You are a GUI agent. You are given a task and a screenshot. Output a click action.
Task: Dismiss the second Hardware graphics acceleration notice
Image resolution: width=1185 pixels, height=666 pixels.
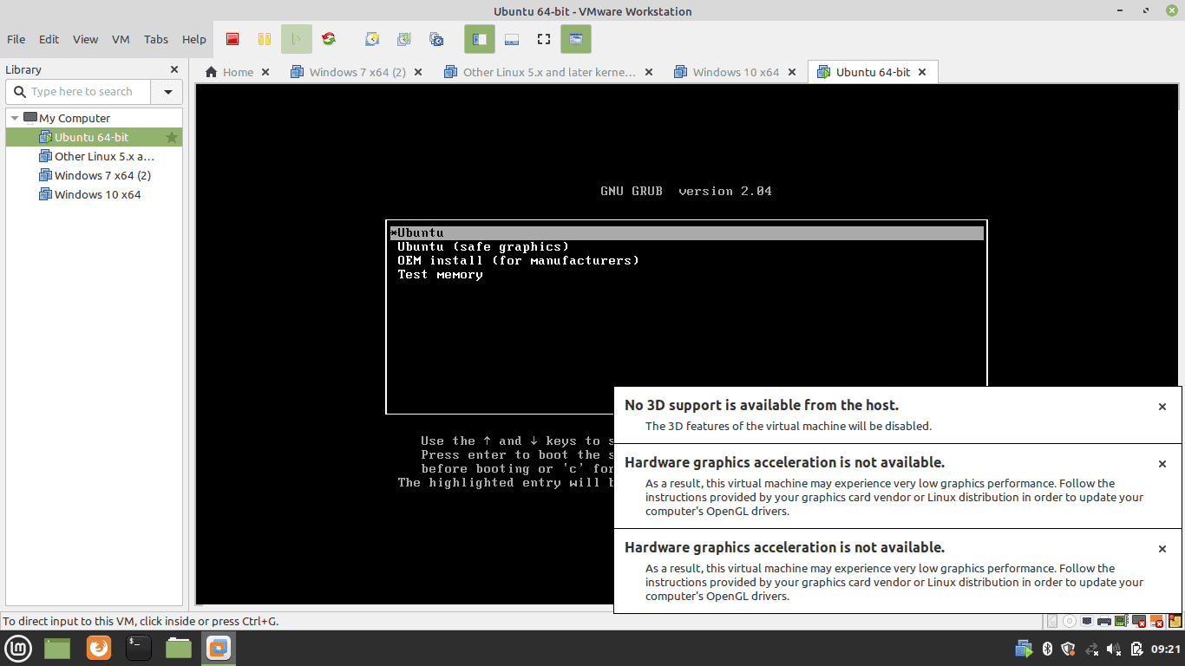pyautogui.click(x=1162, y=549)
